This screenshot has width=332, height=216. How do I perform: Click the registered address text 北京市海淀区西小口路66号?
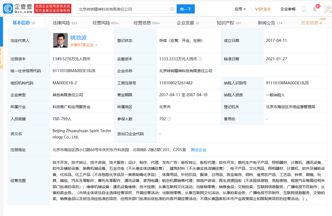click(119, 150)
